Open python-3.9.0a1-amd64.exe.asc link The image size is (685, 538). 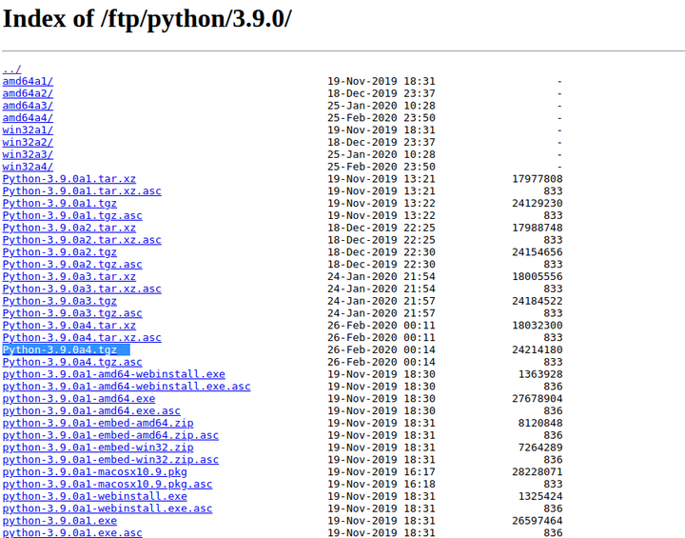(91, 411)
